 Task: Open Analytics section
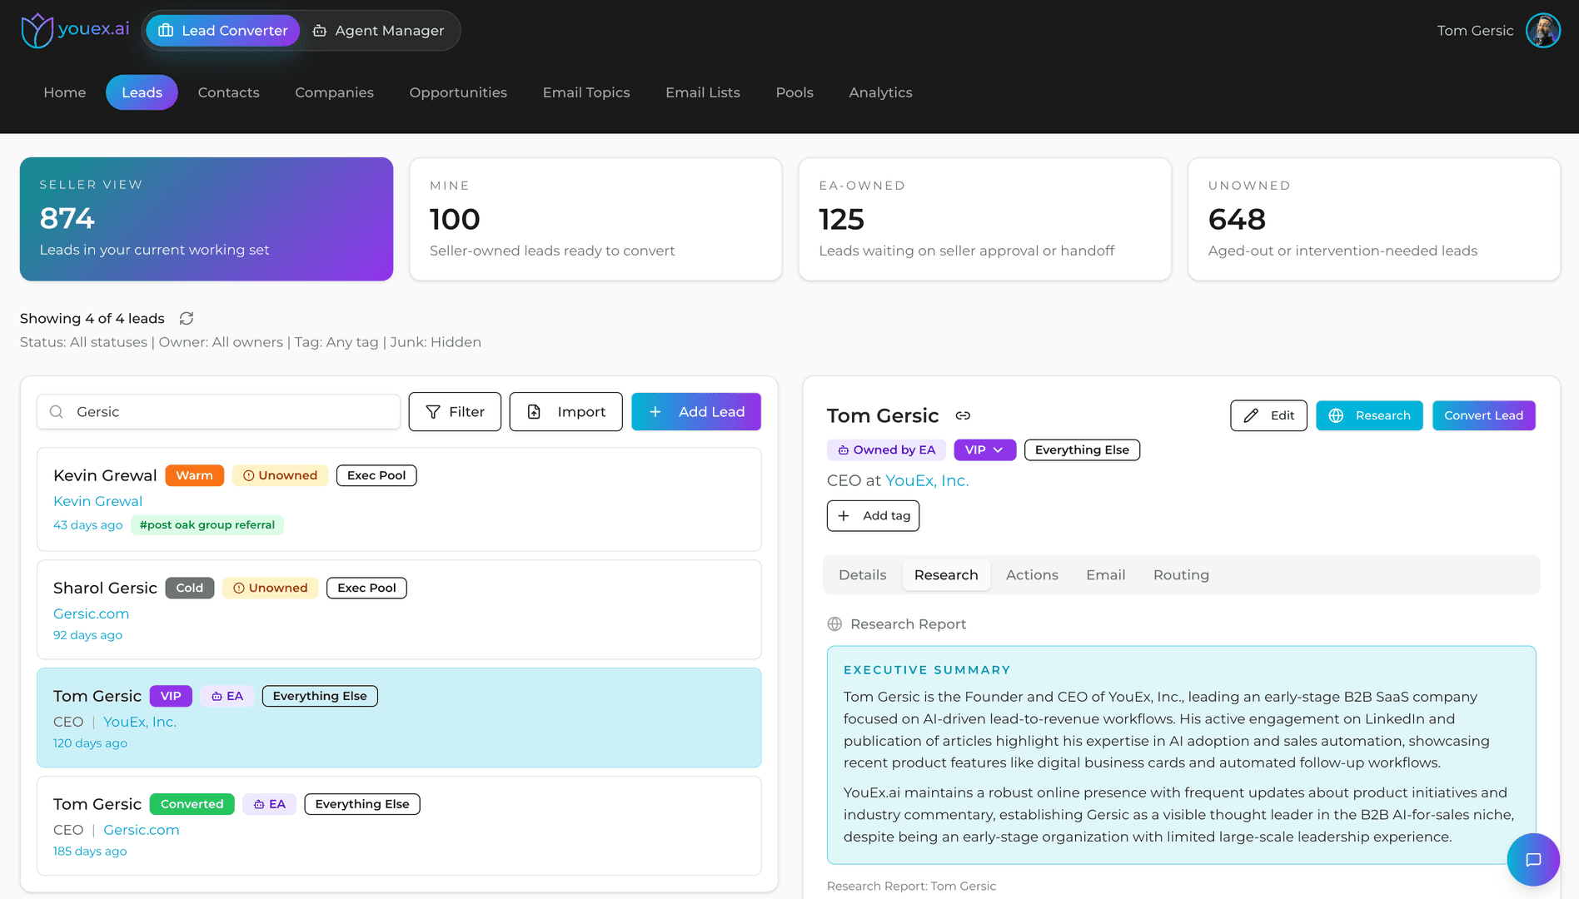(880, 92)
